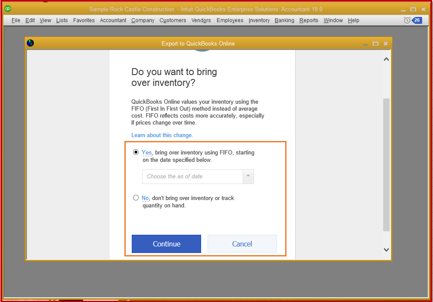Maximize the Export to QuickBooks Online window
The width and height of the screenshot is (433, 302).
coord(375,44)
